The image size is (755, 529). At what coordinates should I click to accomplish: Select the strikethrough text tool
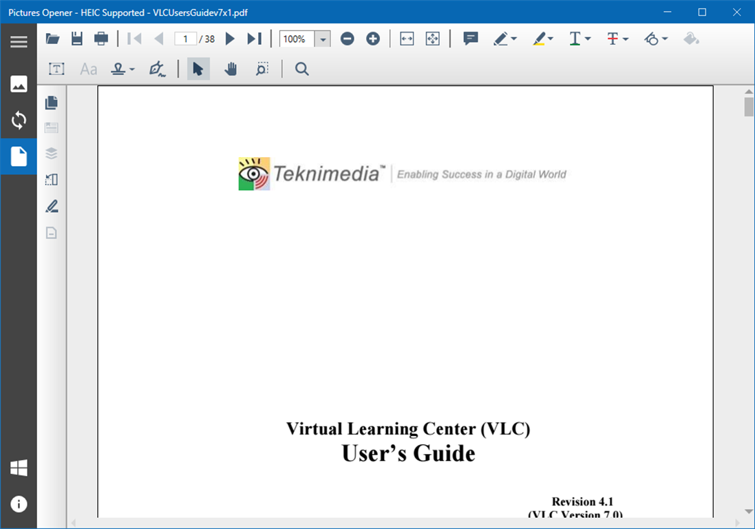pos(613,39)
